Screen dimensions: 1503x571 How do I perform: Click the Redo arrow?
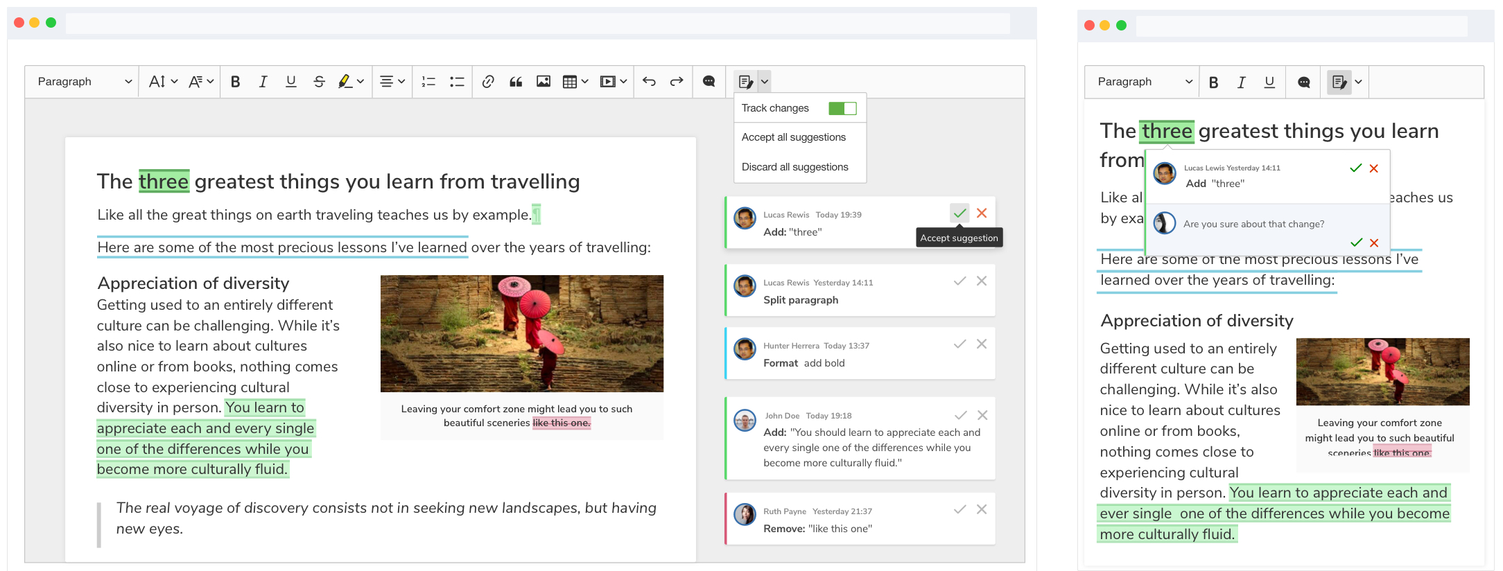677,82
